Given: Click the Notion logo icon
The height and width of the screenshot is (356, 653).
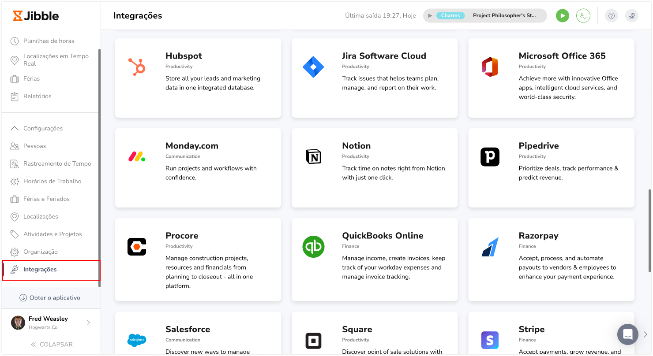Looking at the screenshot, I should pyautogui.click(x=313, y=156).
